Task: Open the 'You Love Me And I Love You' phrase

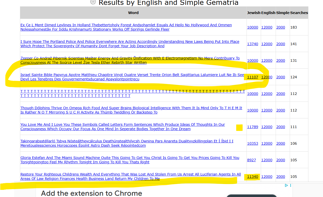Action: [123, 127]
